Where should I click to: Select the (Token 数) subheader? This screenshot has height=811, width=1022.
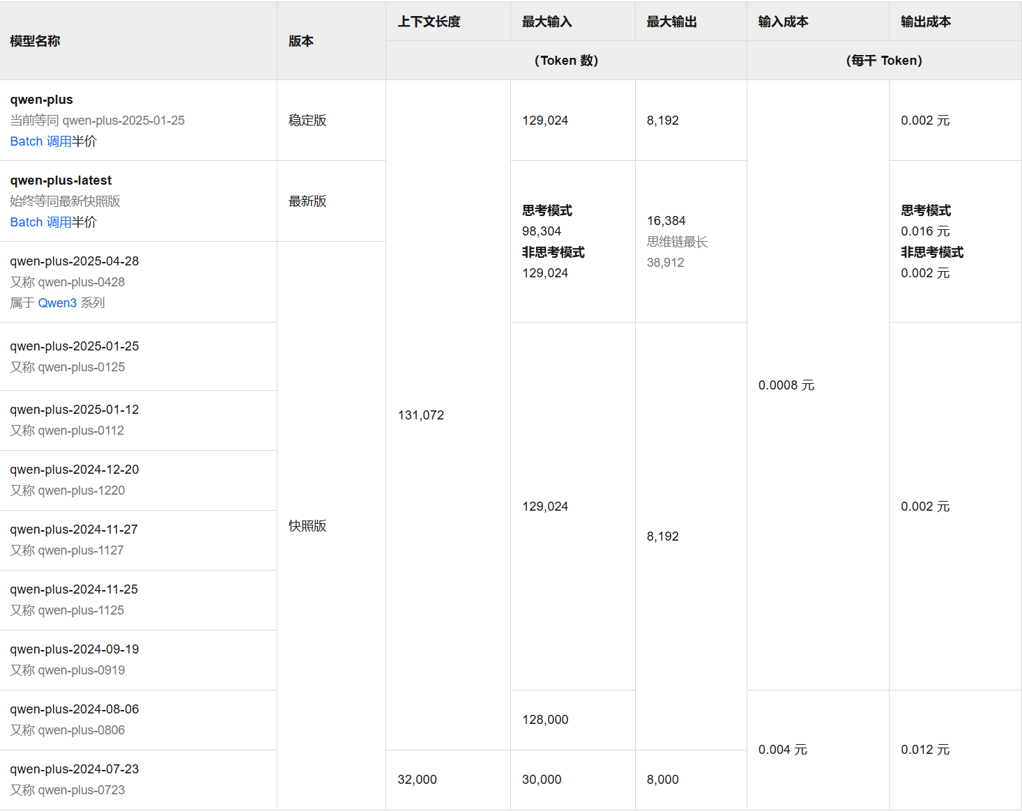[x=566, y=61]
